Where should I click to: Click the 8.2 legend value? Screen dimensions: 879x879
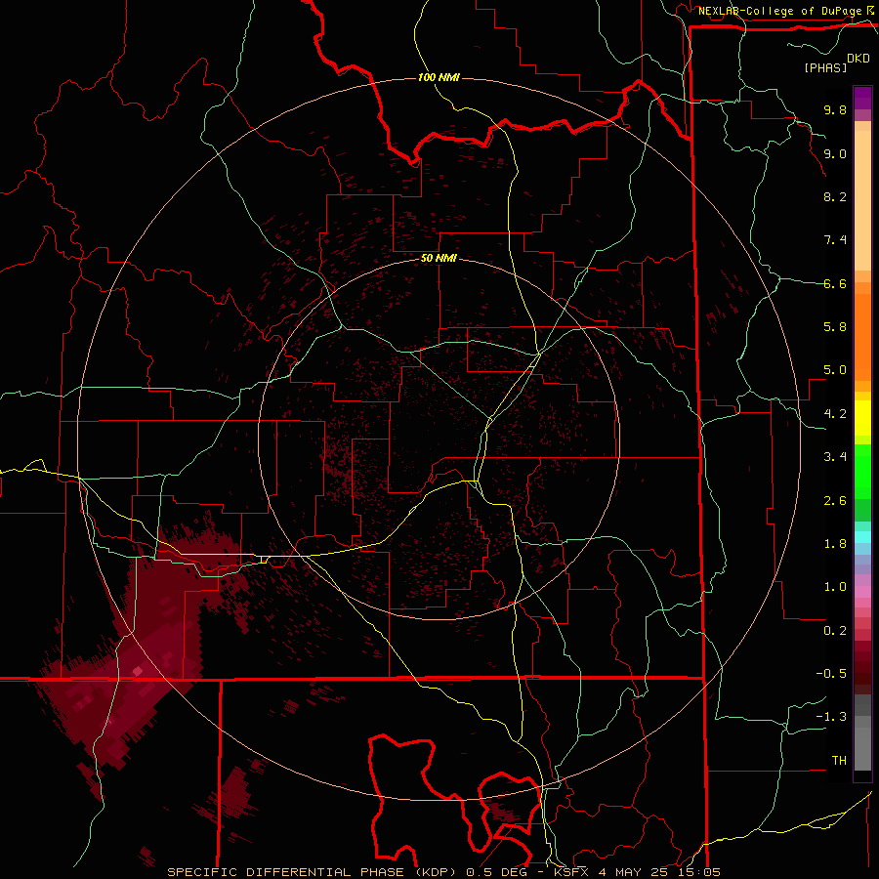(835, 197)
